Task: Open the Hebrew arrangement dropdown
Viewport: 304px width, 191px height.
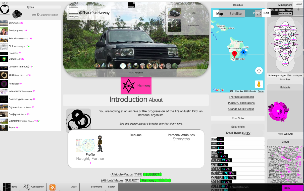Action: [x=285, y=13]
